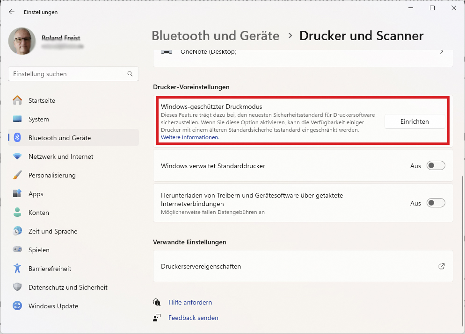This screenshot has height=334, width=465.
Task: Open Netzwerk und Internet category
Action: click(x=73, y=156)
